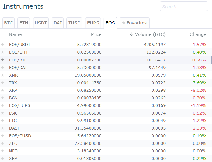Click the price 5.72819000
212x162 pixels.
pyautogui.click(x=89, y=45)
